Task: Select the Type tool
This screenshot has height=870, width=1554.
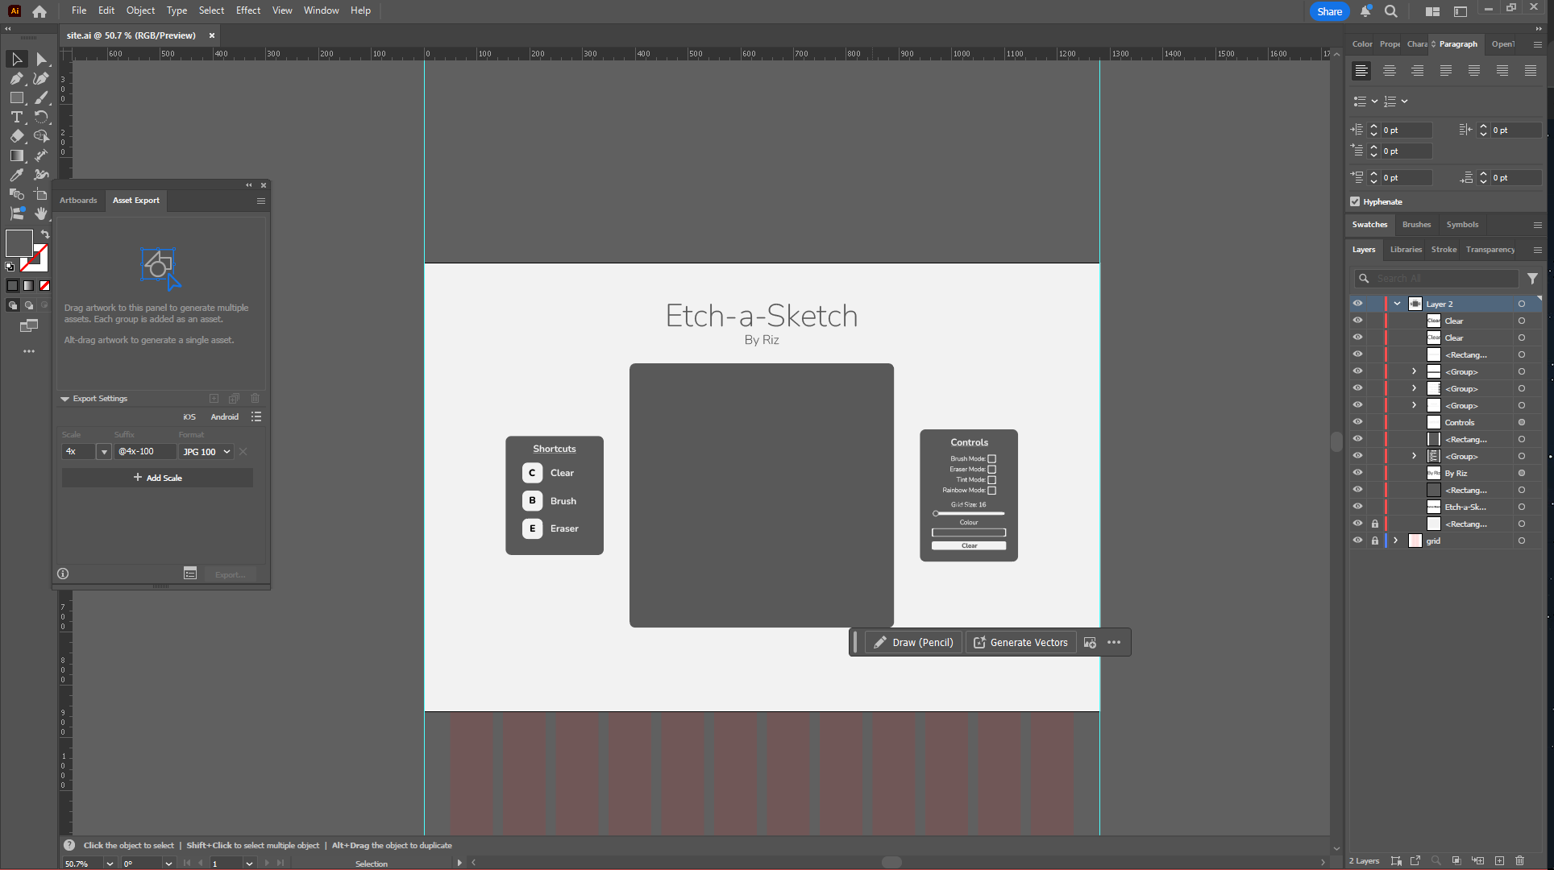Action: (16, 117)
